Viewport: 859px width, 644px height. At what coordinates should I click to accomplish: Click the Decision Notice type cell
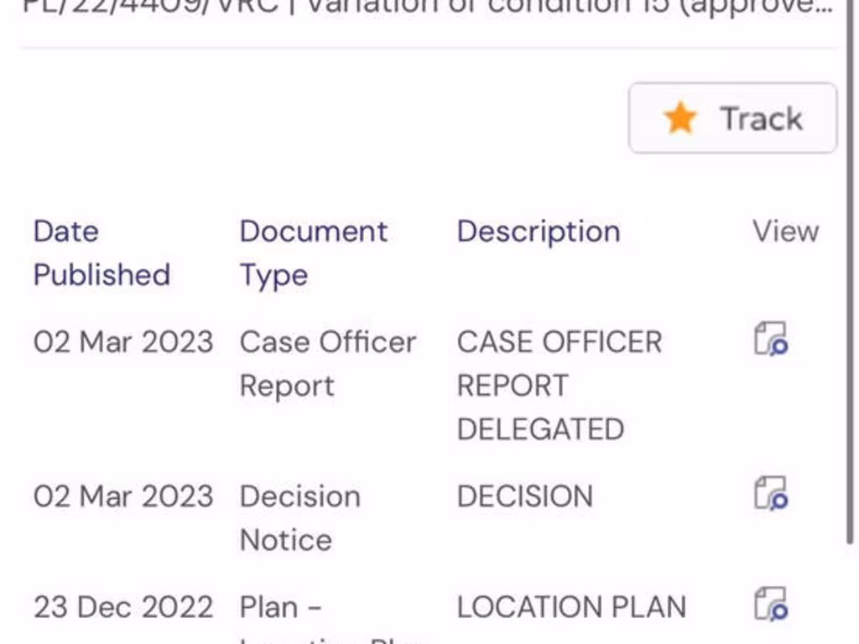299,517
